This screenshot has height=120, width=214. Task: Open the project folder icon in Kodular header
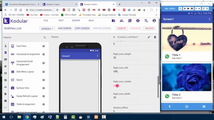(113, 21)
